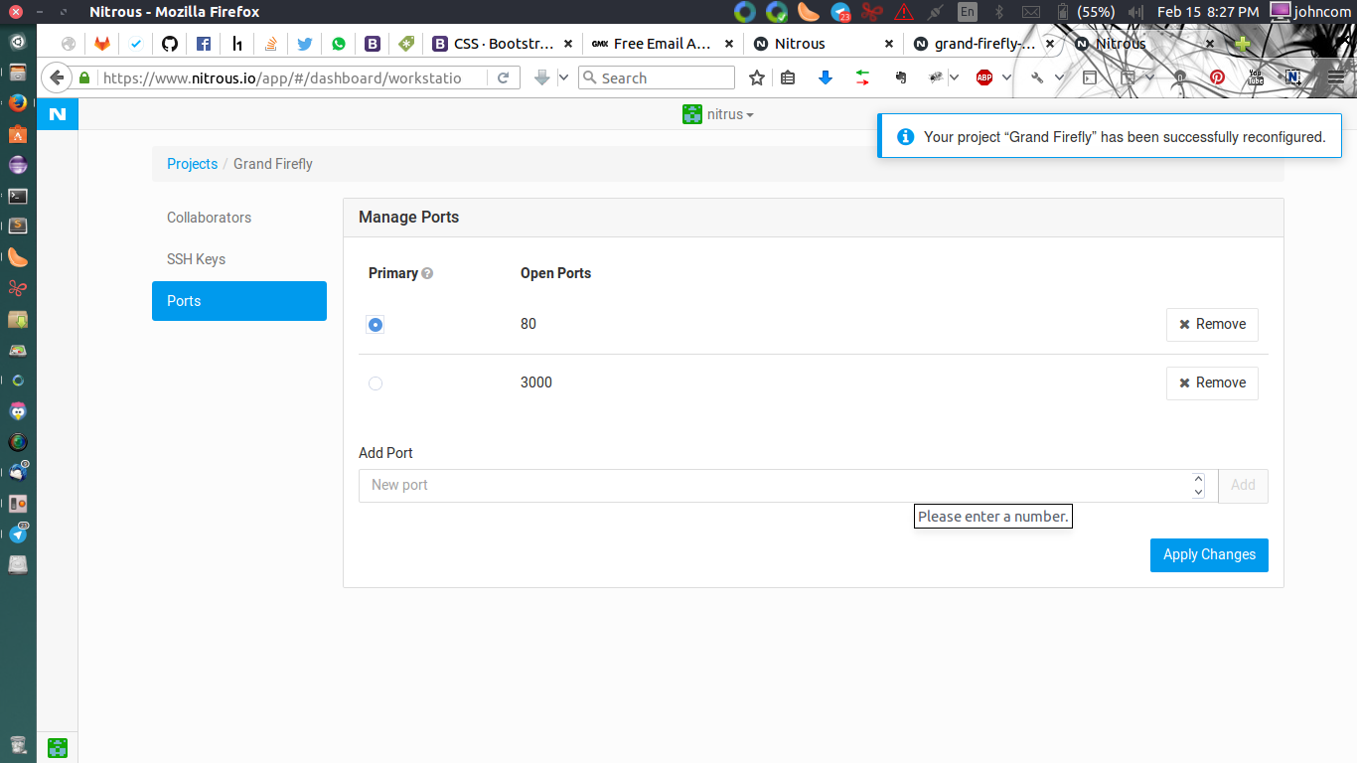This screenshot has height=763, width=1357.
Task: Click the browser Search box
Action: (x=657, y=77)
